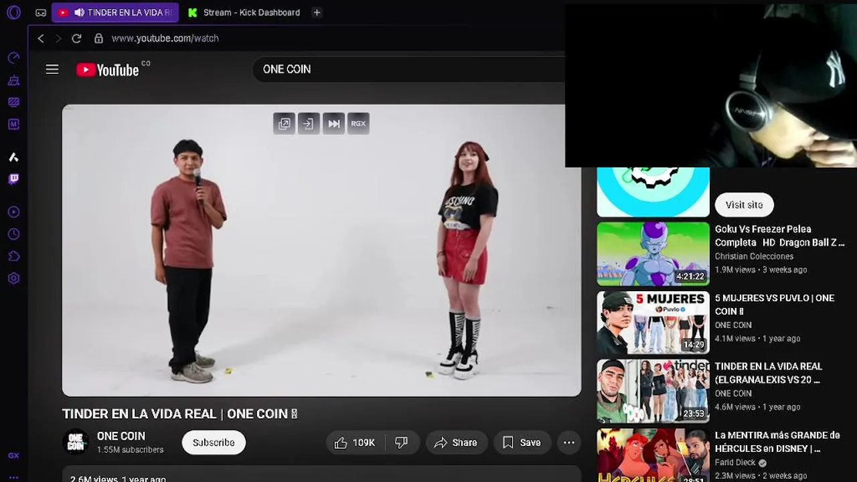Click the arrow-into-box video overlay icon

pos(309,123)
